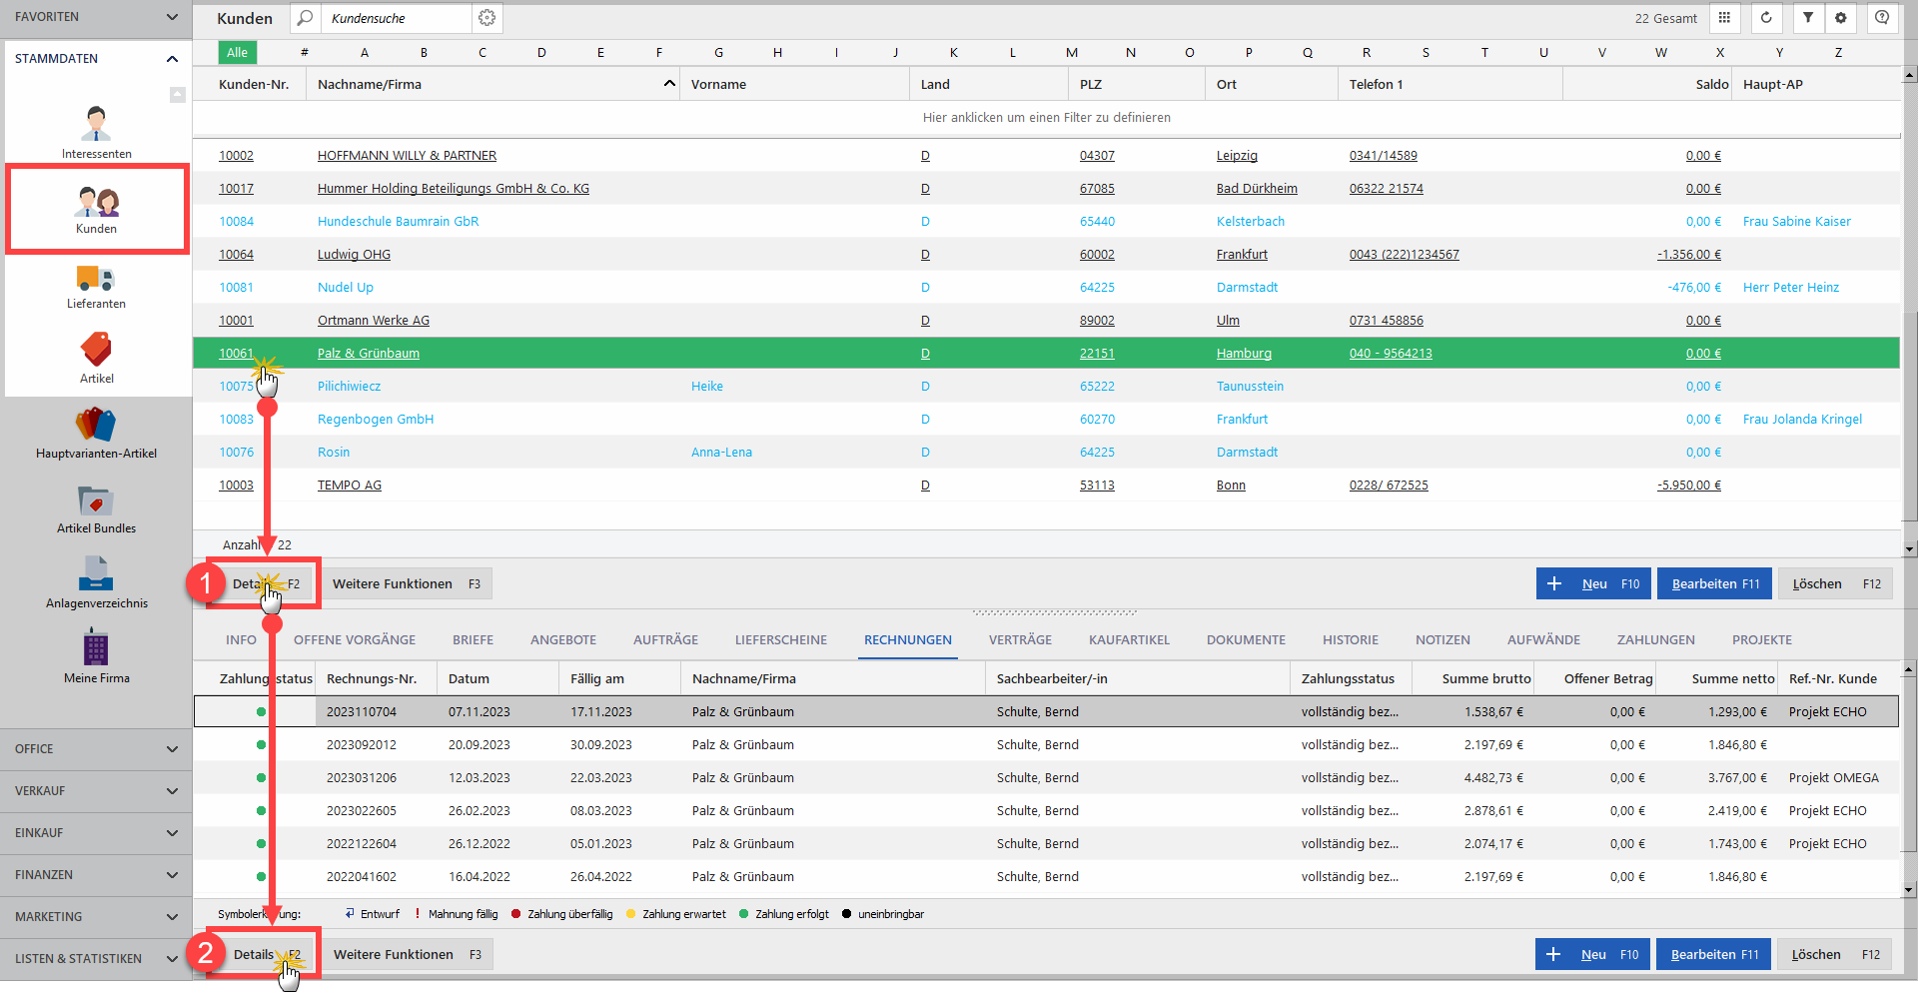Image resolution: width=1918 pixels, height=994 pixels.
Task: Open search settings gear beside Kundensuche
Action: tap(487, 18)
